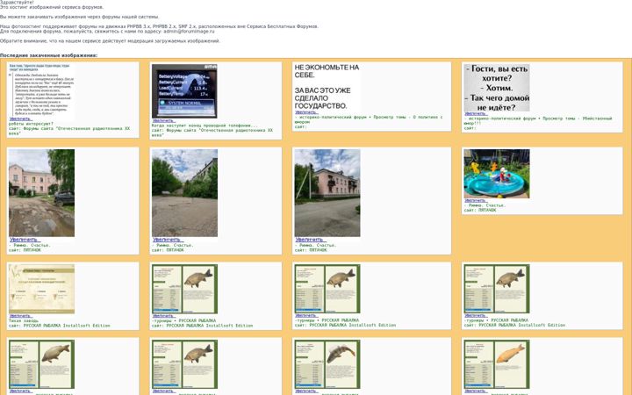Open the curved pike-like fish thumbnail
Viewport: 632px width, 395px height.
pyautogui.click(x=327, y=364)
